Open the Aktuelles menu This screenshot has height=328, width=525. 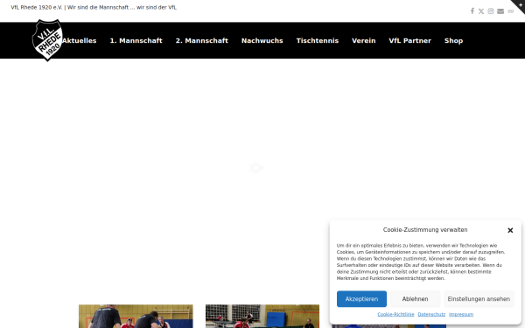pos(80,40)
